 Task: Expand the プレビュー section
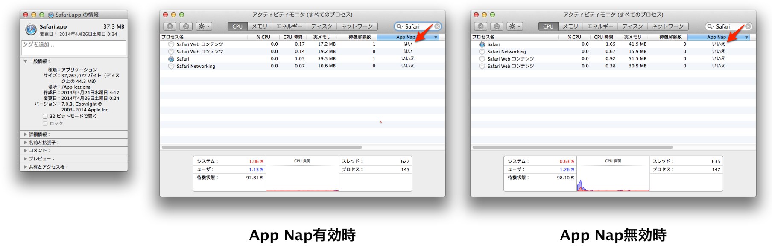tap(25, 159)
